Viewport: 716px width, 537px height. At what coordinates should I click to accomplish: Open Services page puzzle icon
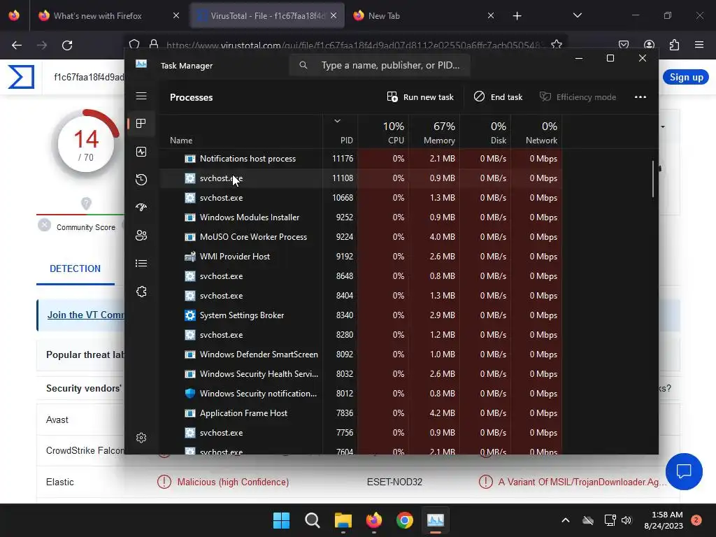click(141, 292)
